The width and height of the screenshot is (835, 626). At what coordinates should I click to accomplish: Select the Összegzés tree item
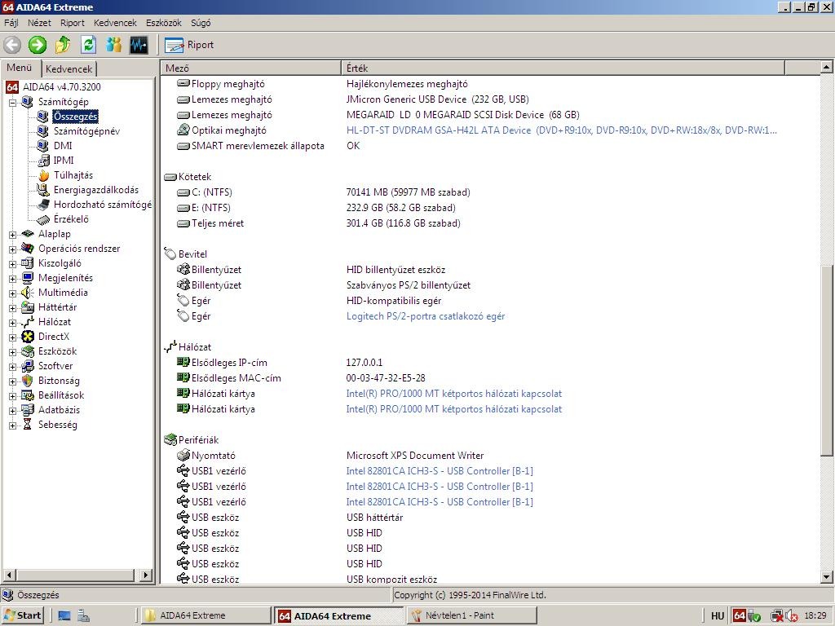point(75,117)
